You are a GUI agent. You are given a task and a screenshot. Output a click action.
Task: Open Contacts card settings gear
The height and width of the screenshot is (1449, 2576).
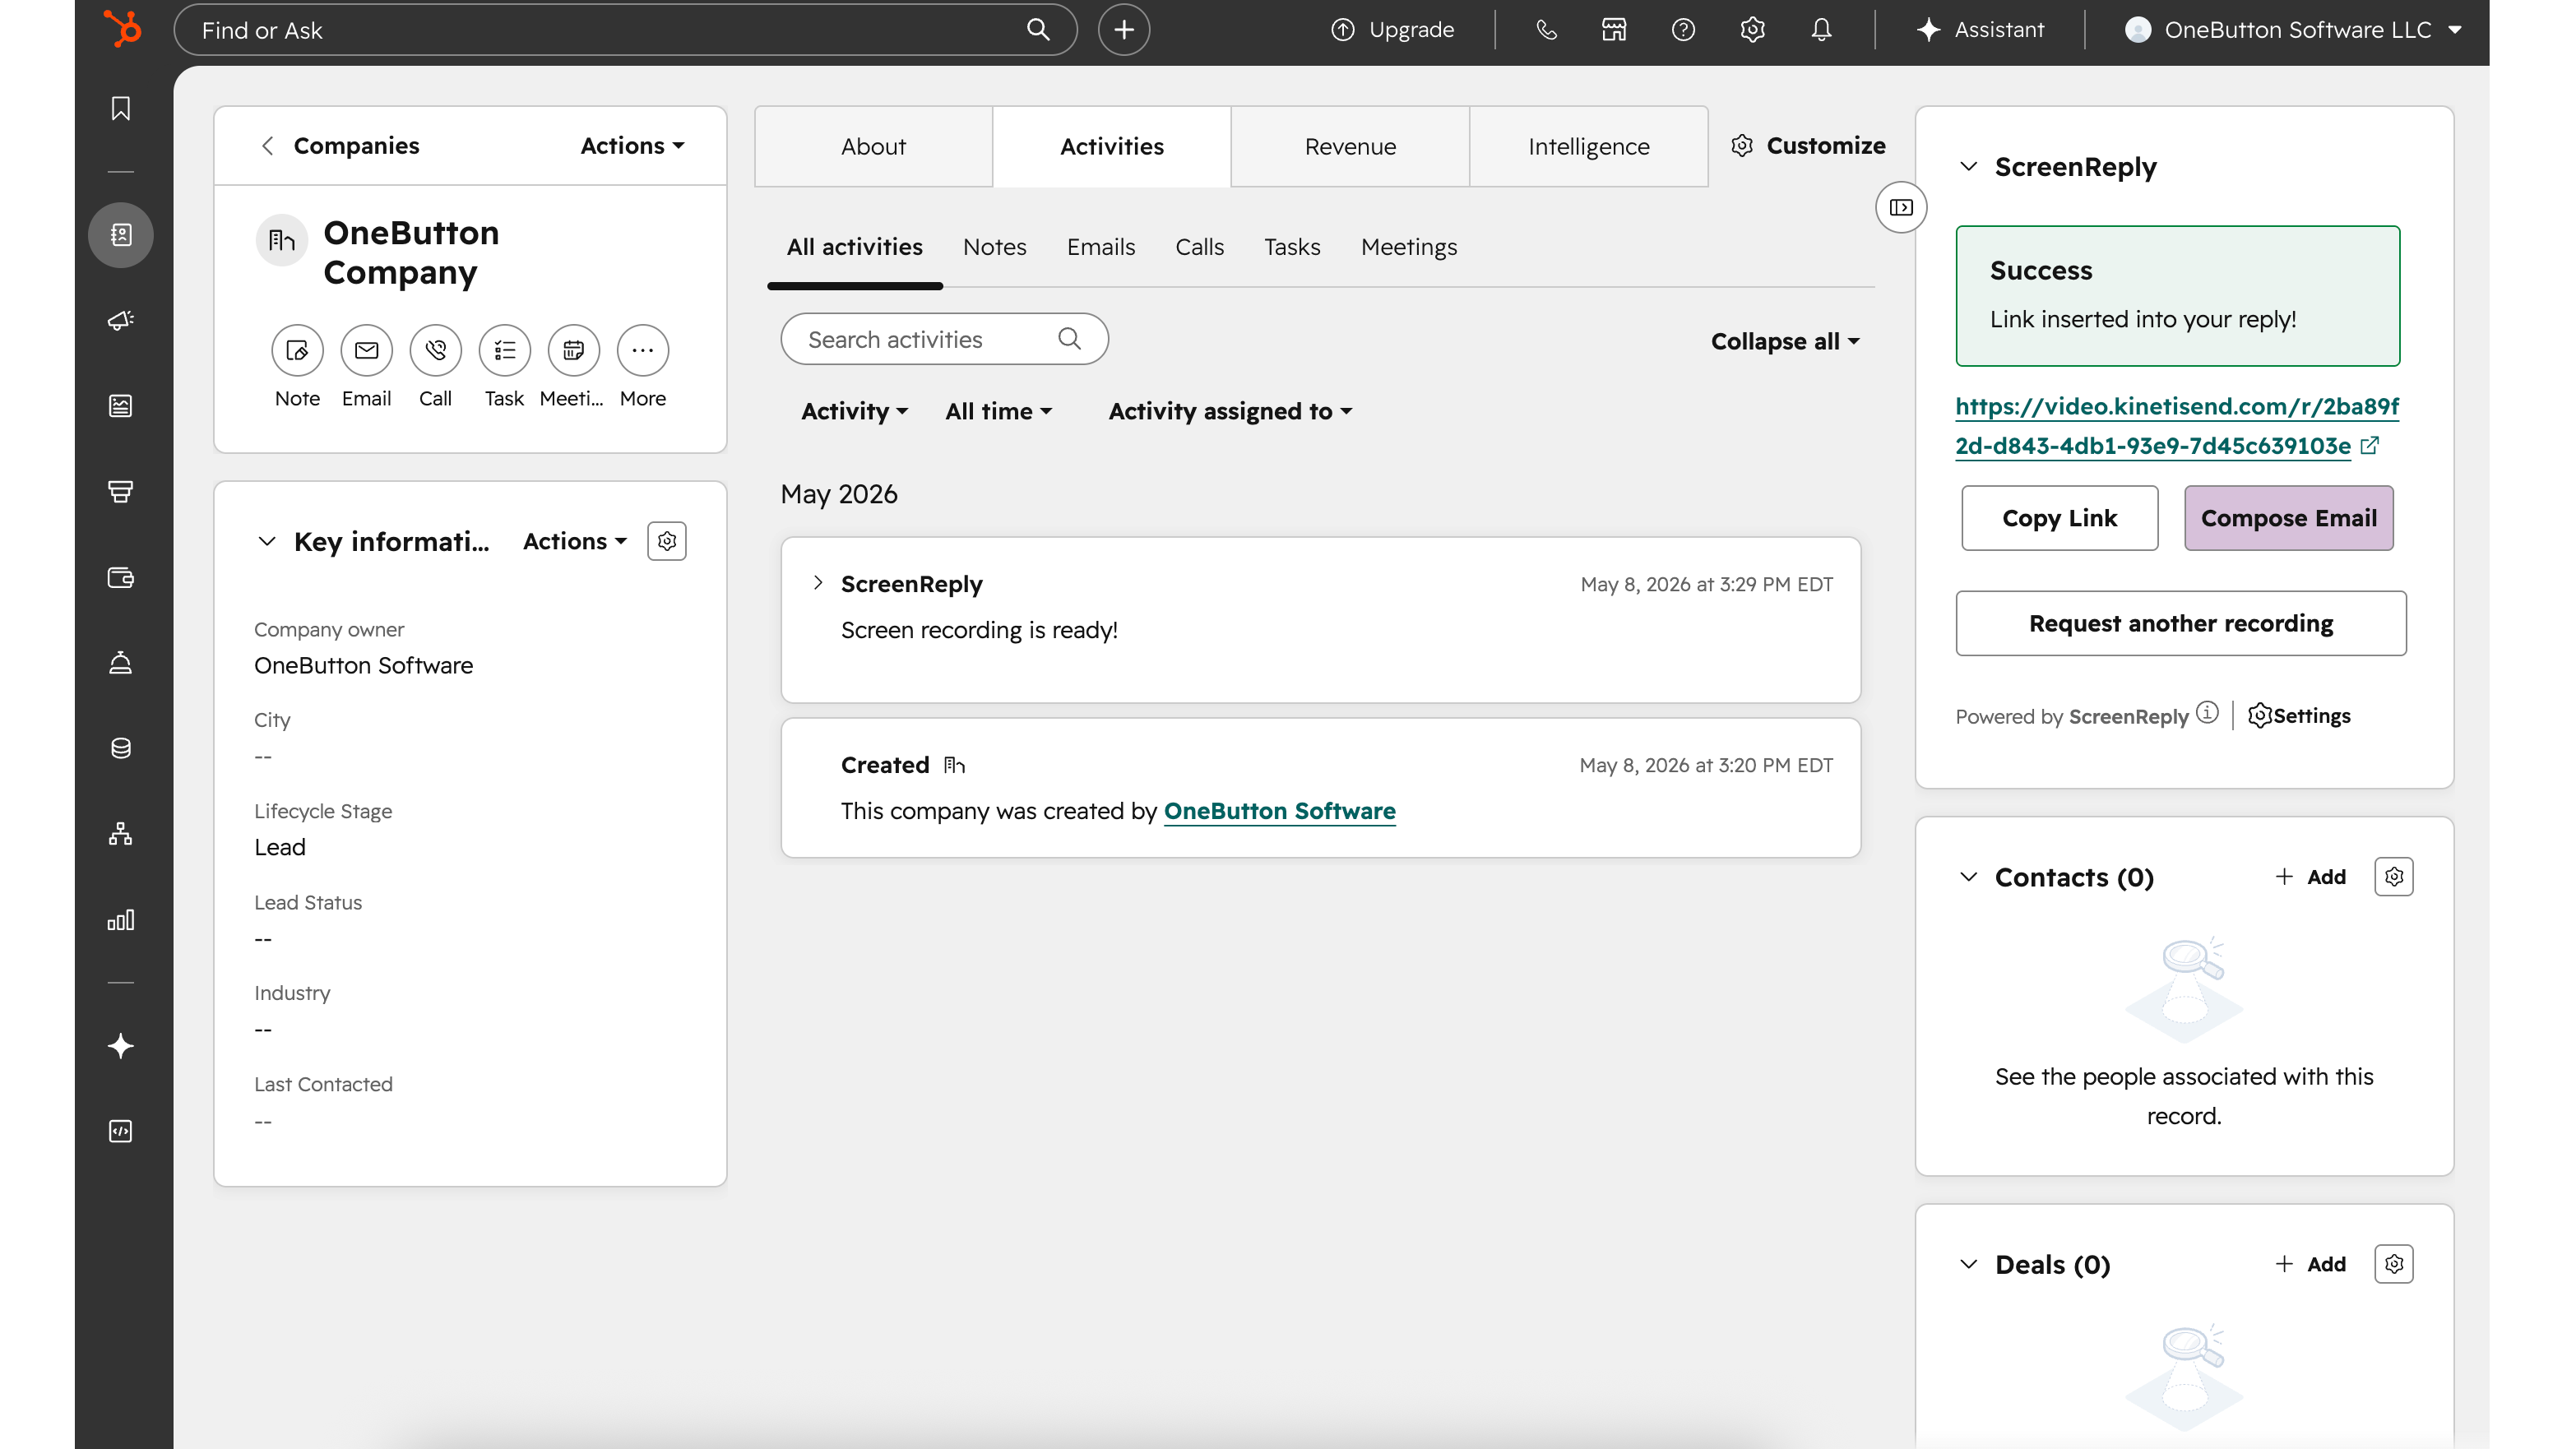tap(2394, 877)
